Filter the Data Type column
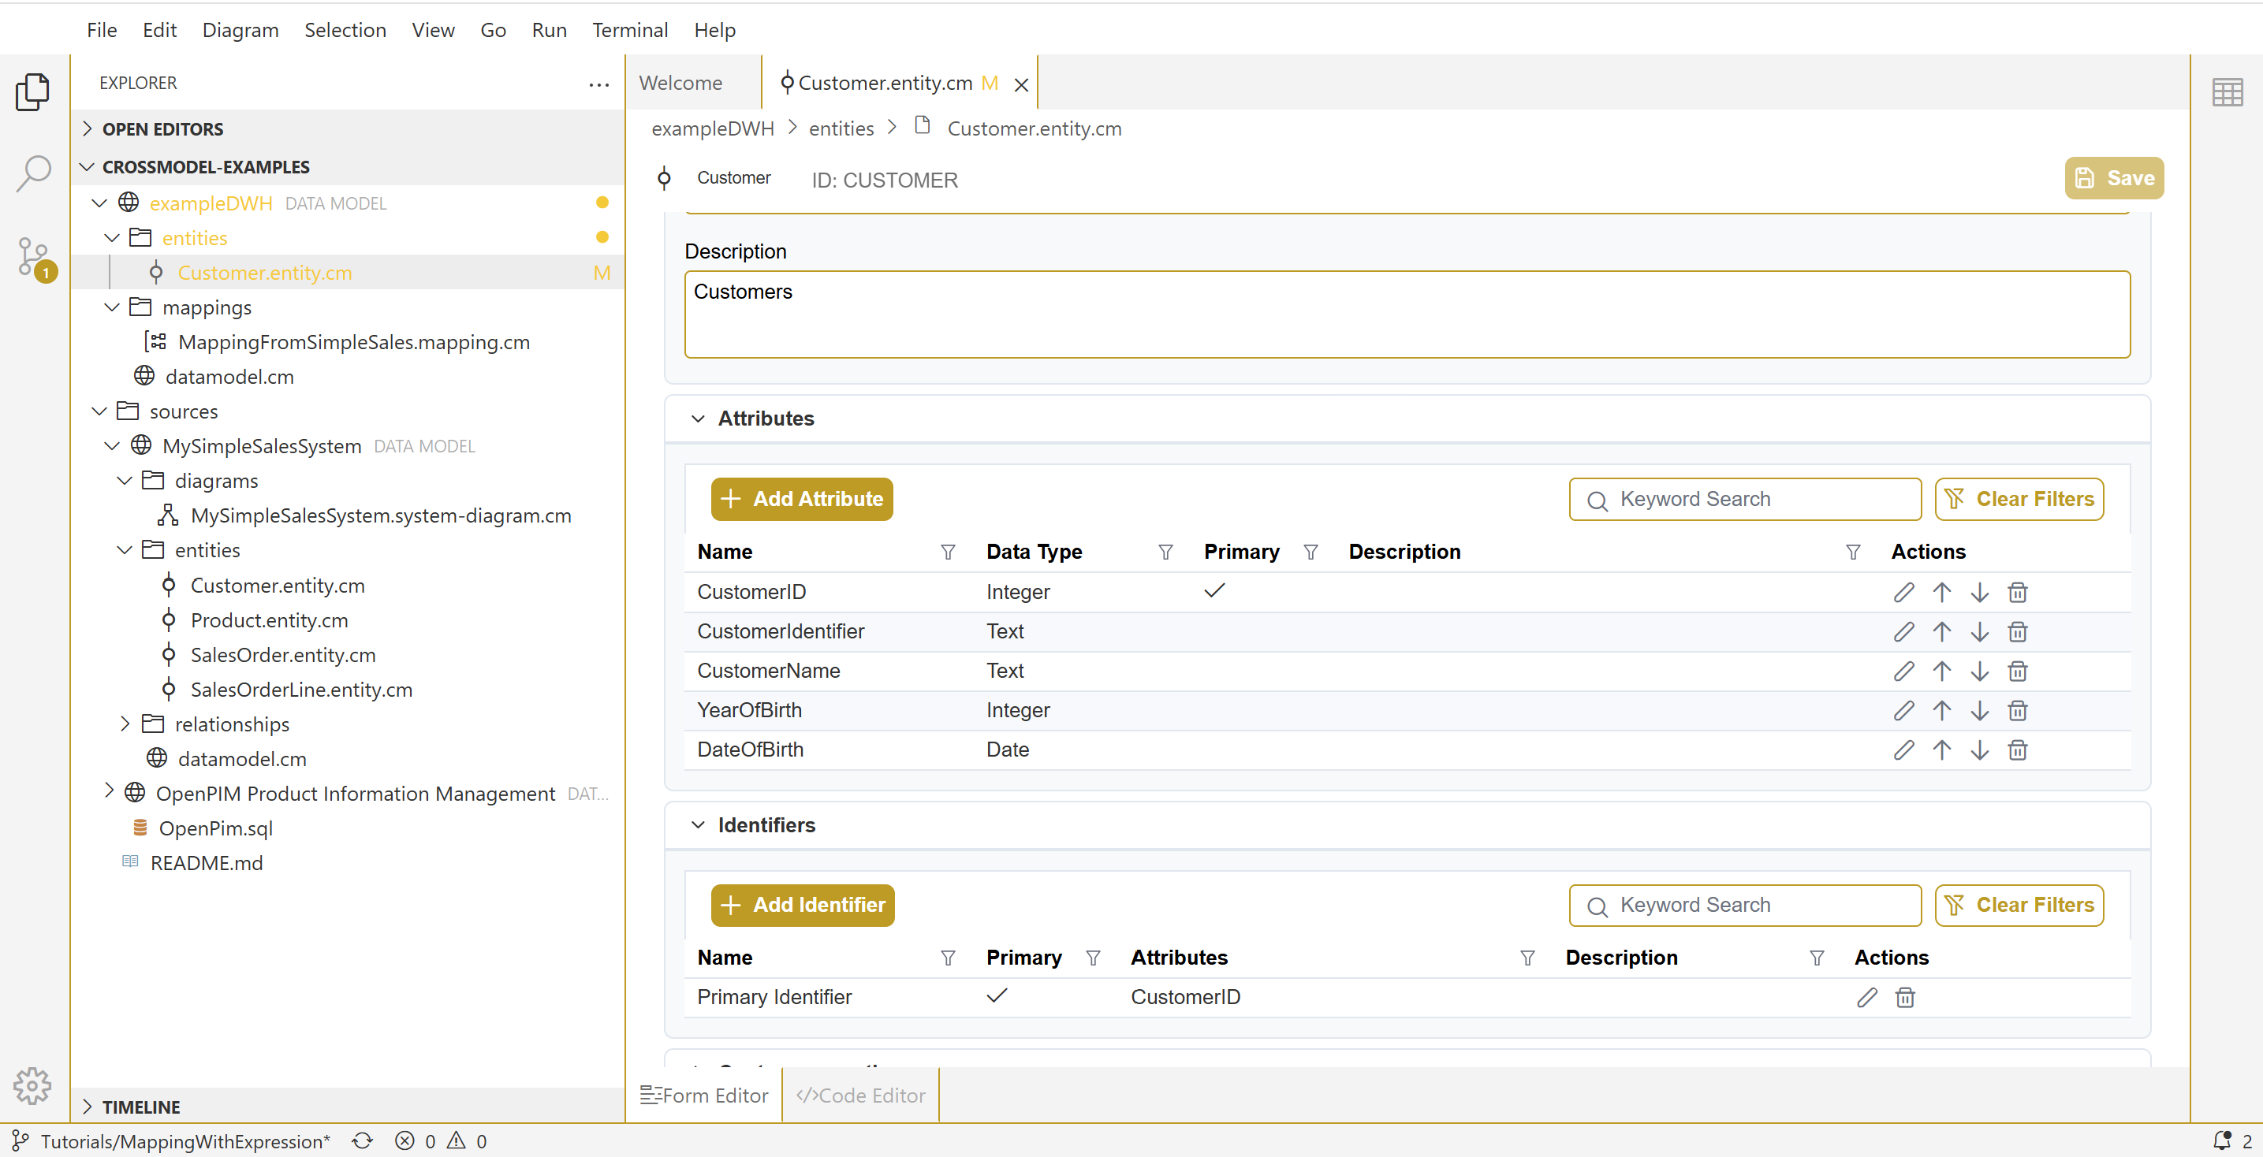 point(1165,552)
